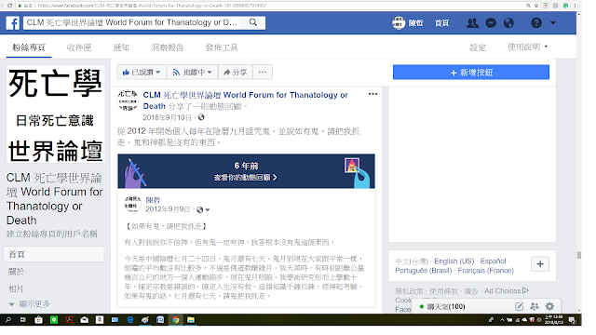Open 設定 page settings
596x335 pixels.
(x=478, y=47)
